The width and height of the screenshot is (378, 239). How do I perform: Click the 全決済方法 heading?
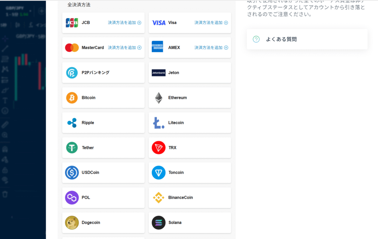click(x=79, y=5)
